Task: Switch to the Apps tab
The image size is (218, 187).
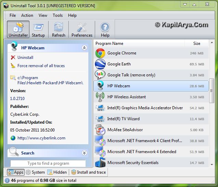Action: click(16, 172)
